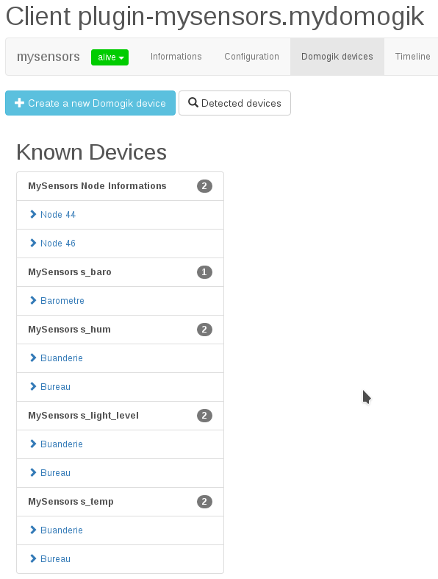
Task: Open the Node 46 device link
Action: (58, 244)
